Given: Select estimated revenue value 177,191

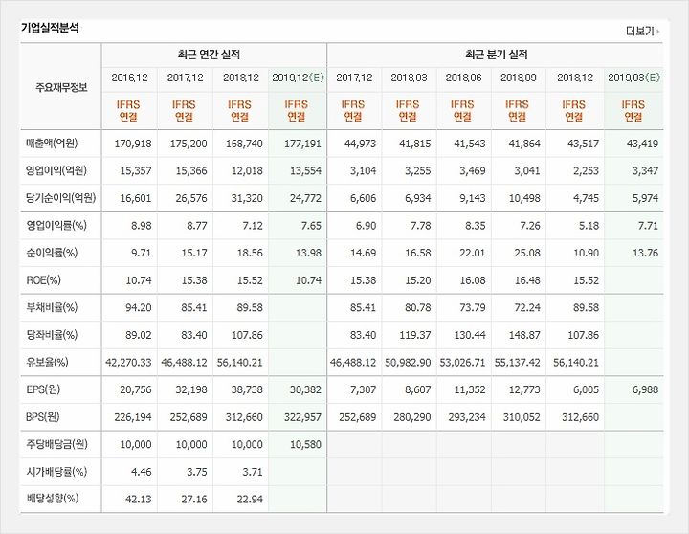Looking at the screenshot, I should (302, 144).
